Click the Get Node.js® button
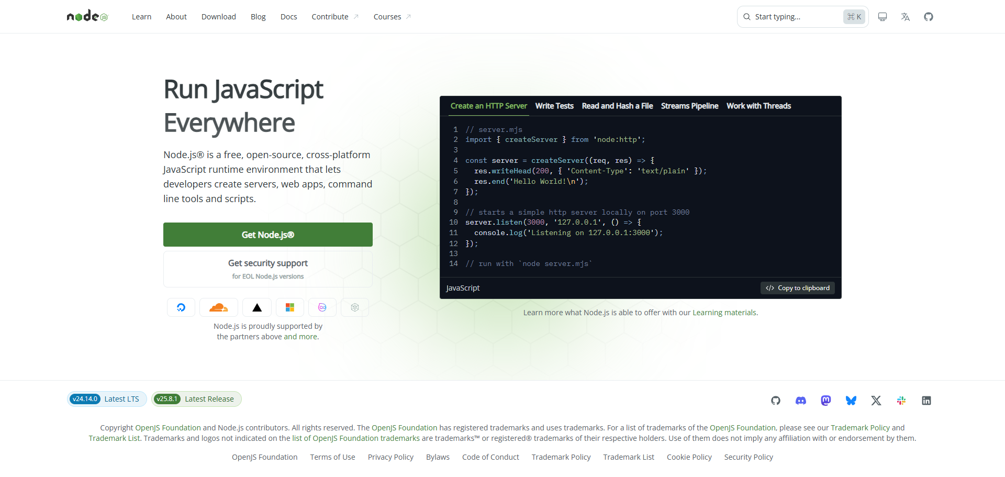 [267, 235]
